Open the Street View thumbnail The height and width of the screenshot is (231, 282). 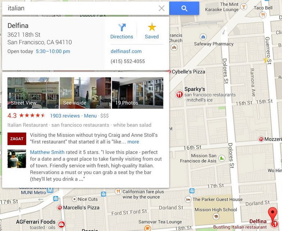click(x=33, y=93)
